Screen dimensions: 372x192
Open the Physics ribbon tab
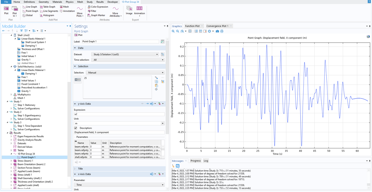[69, 2]
